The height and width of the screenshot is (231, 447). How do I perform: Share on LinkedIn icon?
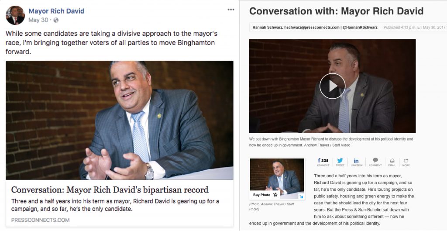tap(356, 162)
